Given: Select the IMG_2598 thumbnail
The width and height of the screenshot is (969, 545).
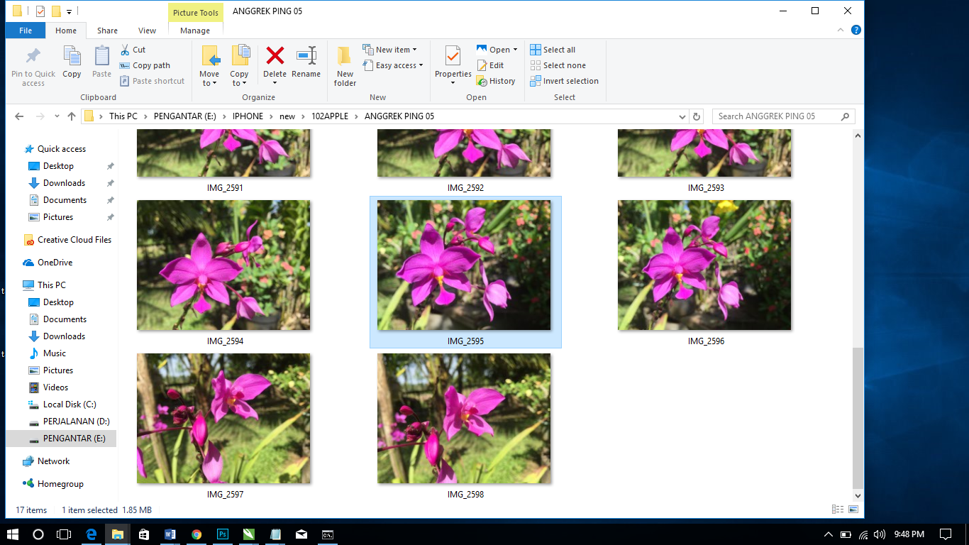Looking at the screenshot, I should click(x=464, y=419).
